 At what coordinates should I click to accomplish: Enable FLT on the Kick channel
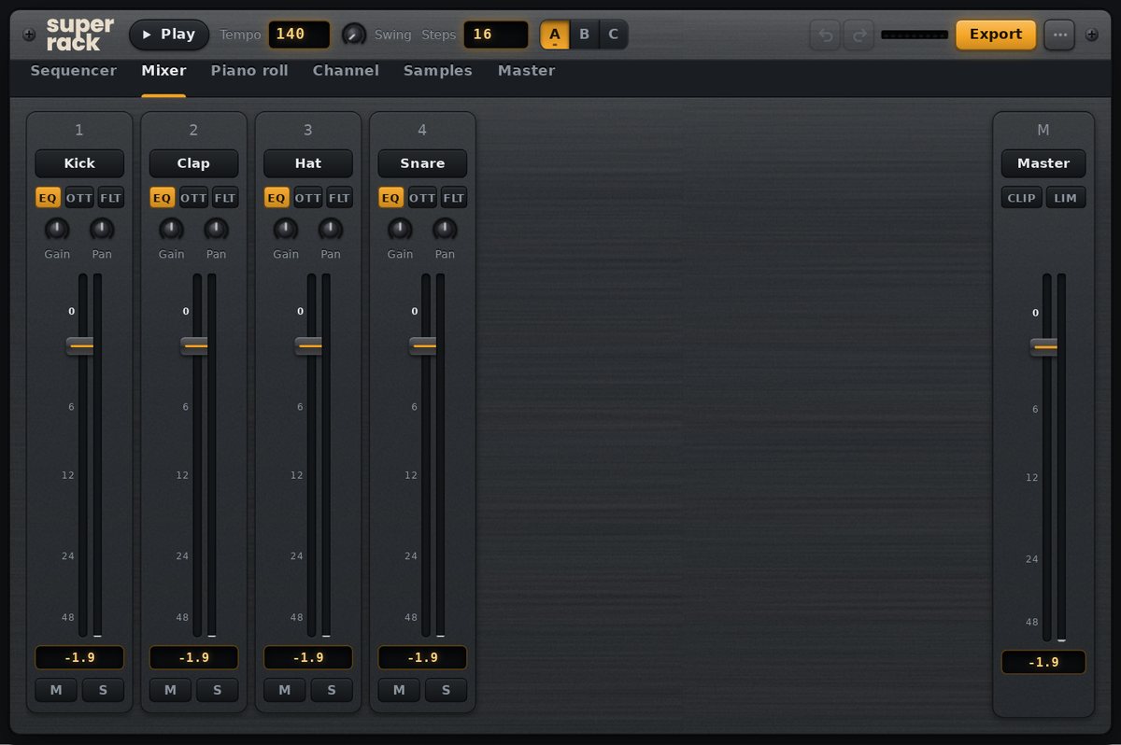click(111, 198)
